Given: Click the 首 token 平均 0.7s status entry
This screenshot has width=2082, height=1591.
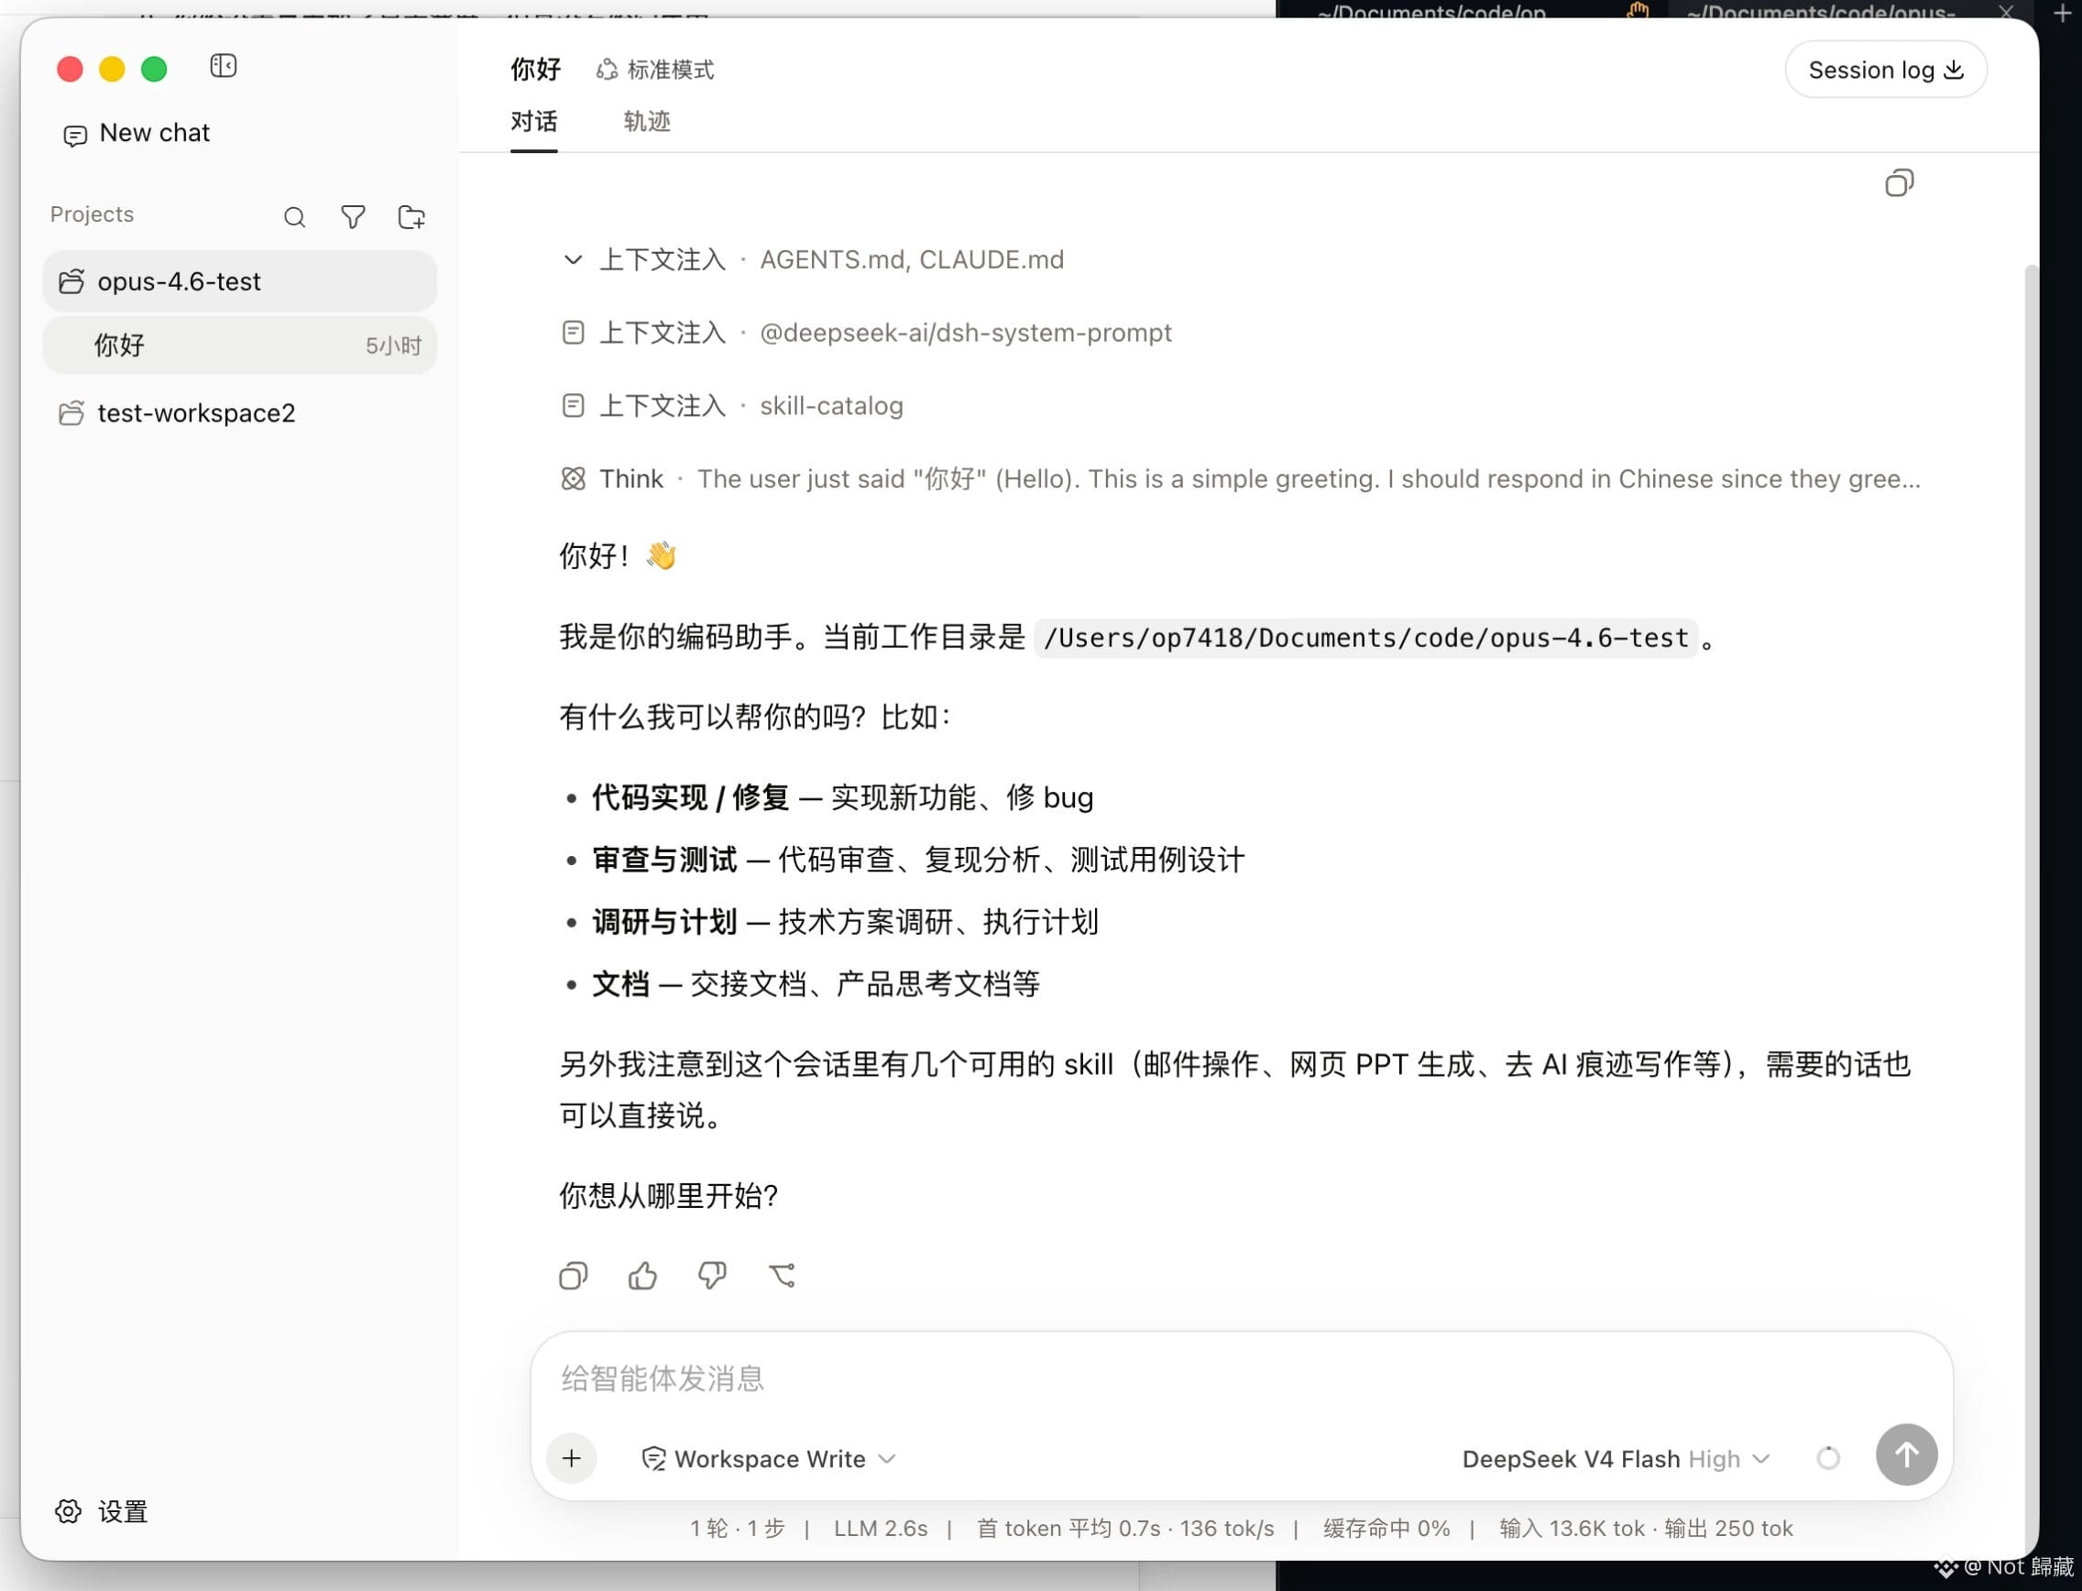Looking at the screenshot, I should click(x=1068, y=1529).
